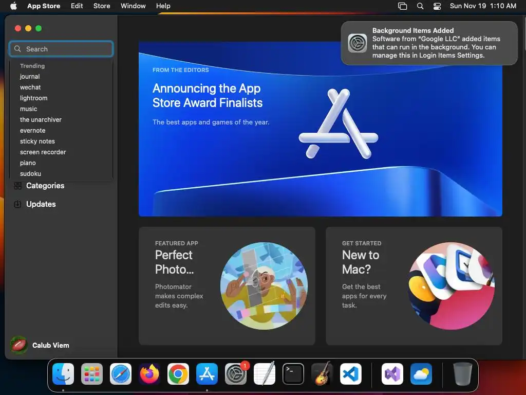Open the New to Mac? card
This screenshot has height=395, width=526.
tap(414, 286)
